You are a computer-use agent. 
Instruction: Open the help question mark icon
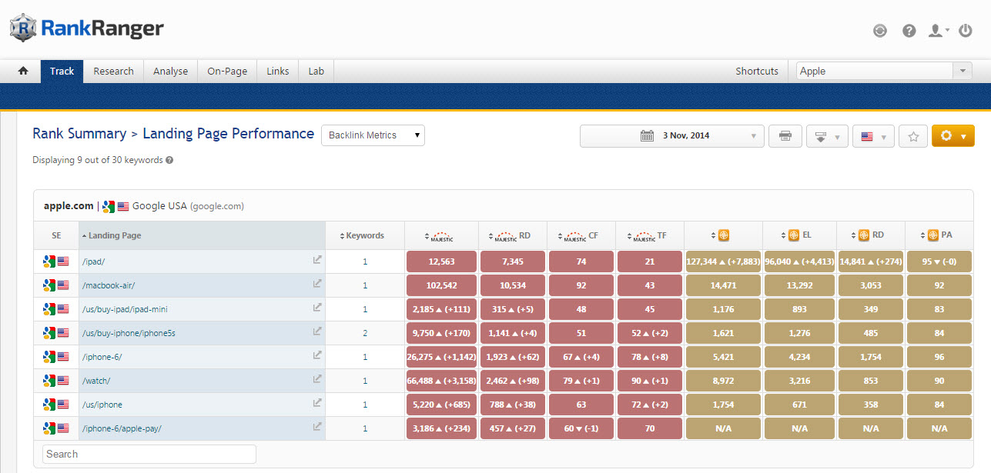[x=909, y=31]
